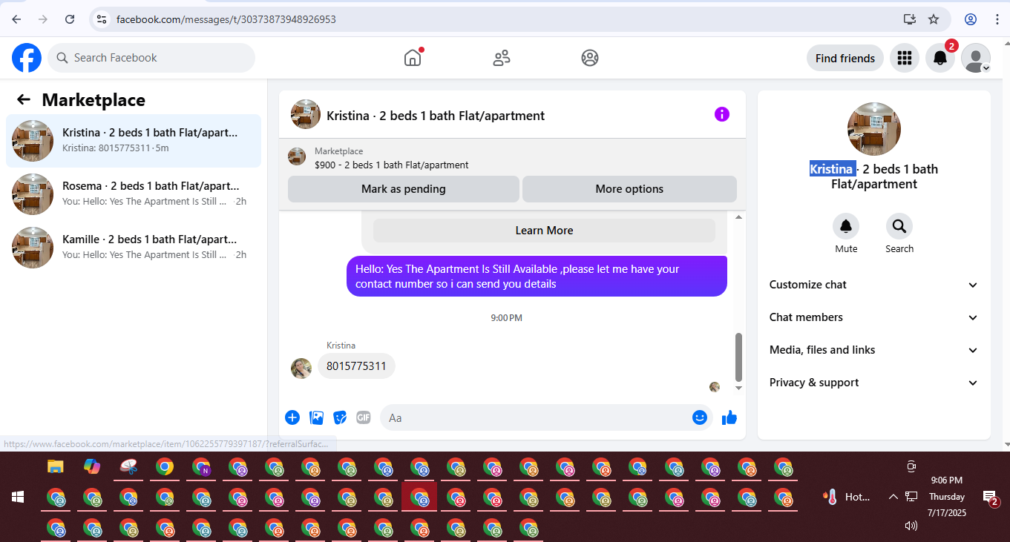Reload the current page

[70, 19]
